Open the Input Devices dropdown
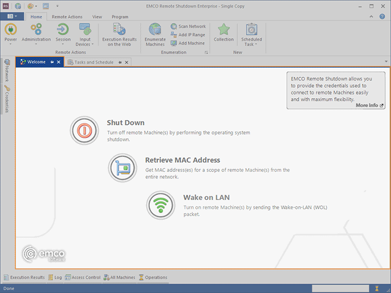This screenshot has width=391, height=293. pos(85,36)
